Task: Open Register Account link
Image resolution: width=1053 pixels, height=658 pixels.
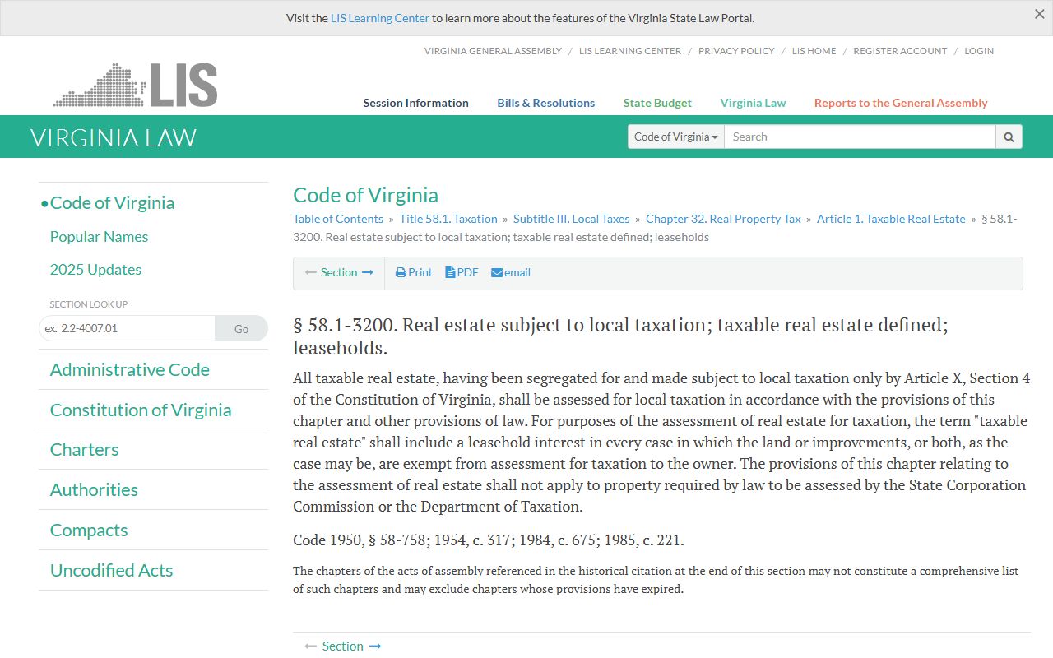Action: (x=900, y=51)
